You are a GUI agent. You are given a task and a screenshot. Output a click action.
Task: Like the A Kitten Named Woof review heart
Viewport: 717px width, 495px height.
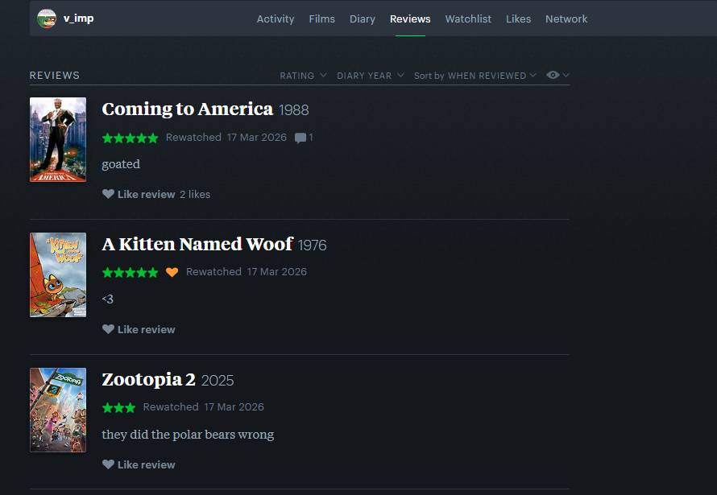(109, 329)
